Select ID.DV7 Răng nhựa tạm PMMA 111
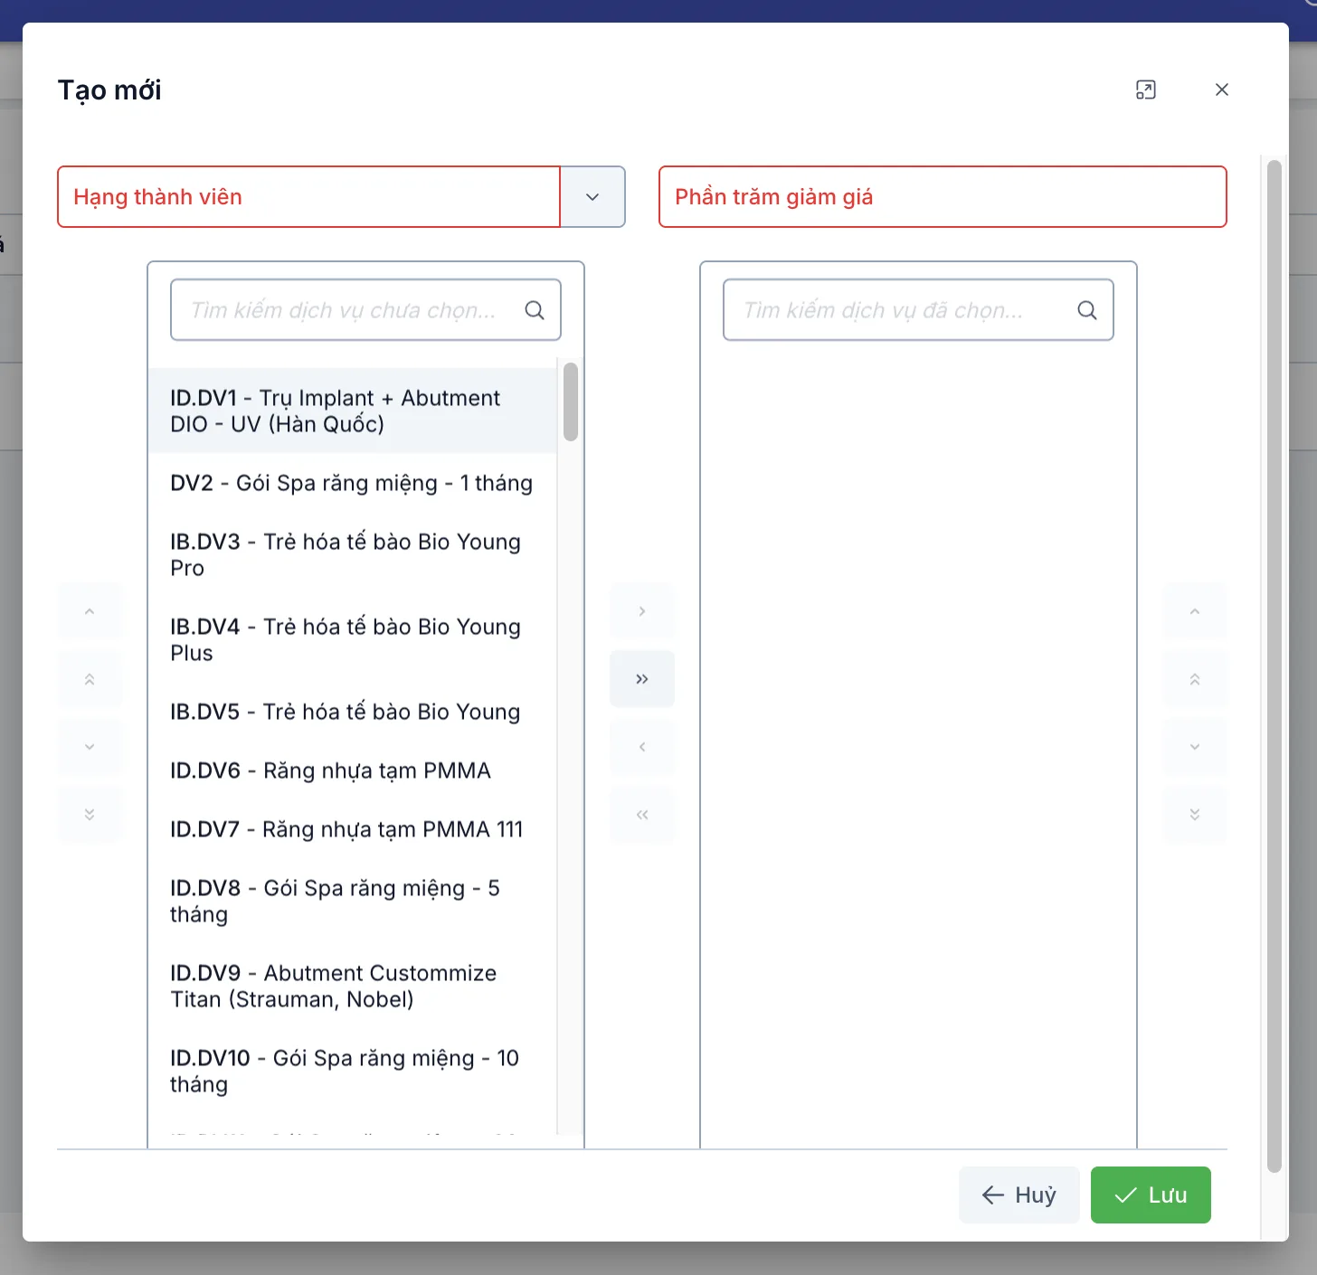 coord(353,829)
